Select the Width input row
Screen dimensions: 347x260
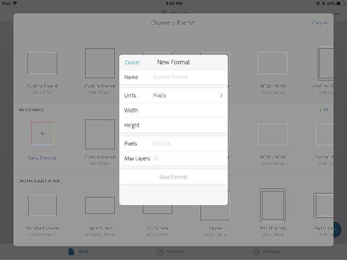[173, 110]
